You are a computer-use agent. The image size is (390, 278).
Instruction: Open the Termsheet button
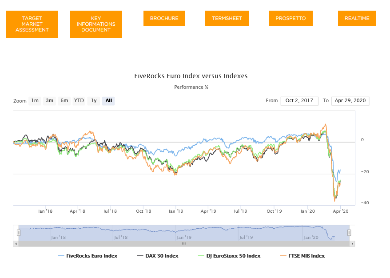coord(227,18)
